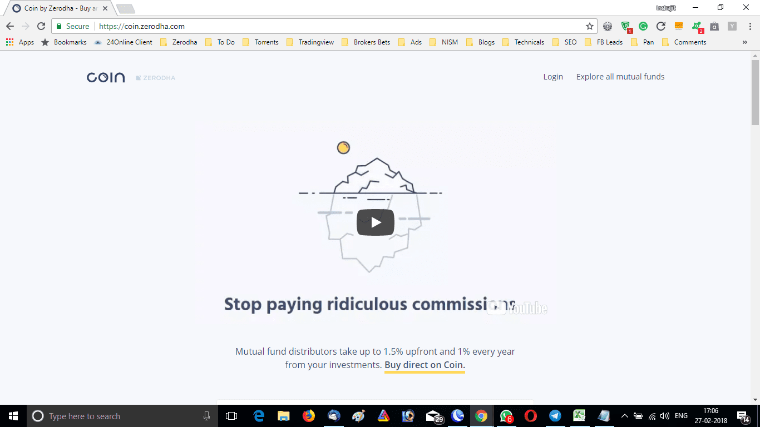Follow the Buy direct on Coin link
Image resolution: width=760 pixels, height=432 pixels.
click(425, 365)
